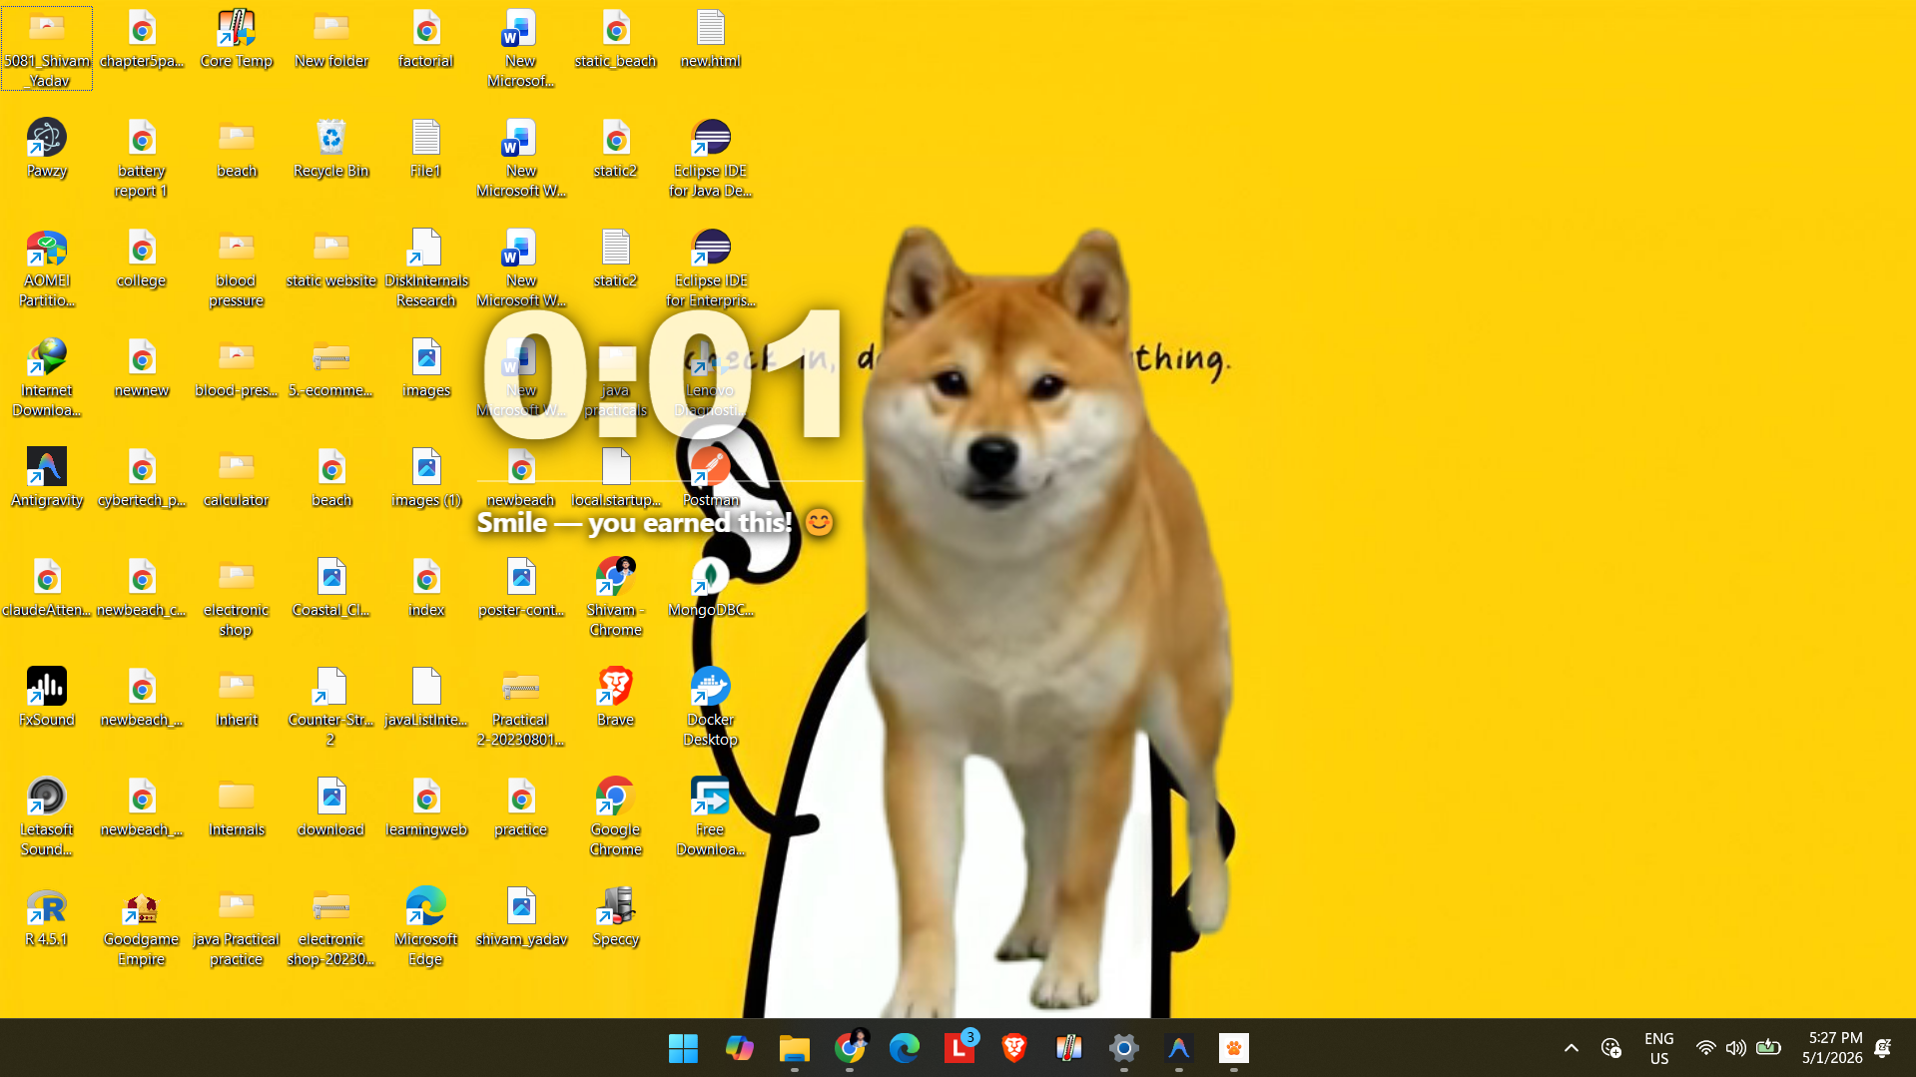Show hidden system tray icons
1916x1077 pixels.
click(1572, 1048)
